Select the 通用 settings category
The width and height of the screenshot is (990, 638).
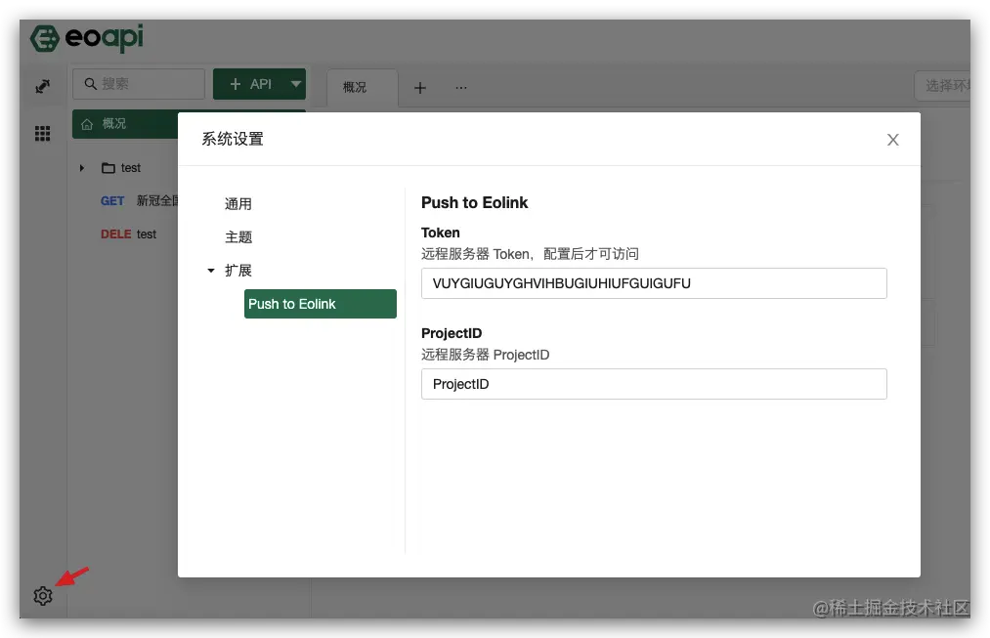(x=238, y=204)
